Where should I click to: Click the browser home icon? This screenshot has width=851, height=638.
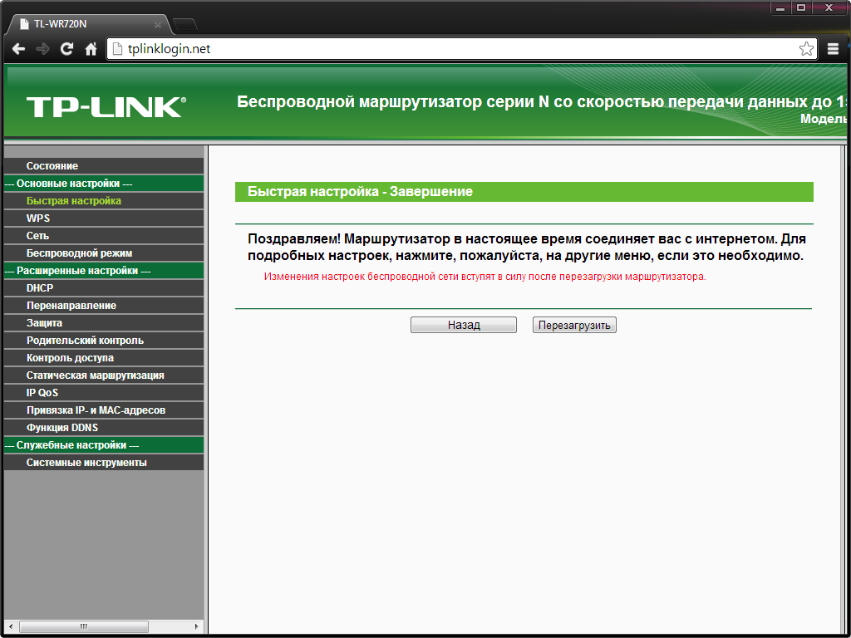click(x=90, y=49)
